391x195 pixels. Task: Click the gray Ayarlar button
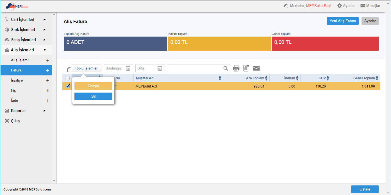pos(370,21)
